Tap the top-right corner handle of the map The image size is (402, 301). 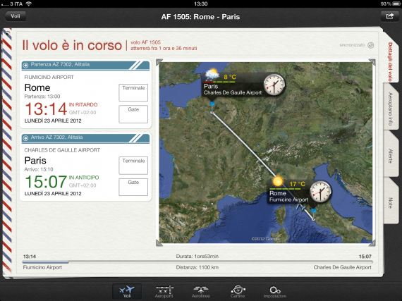point(372,62)
